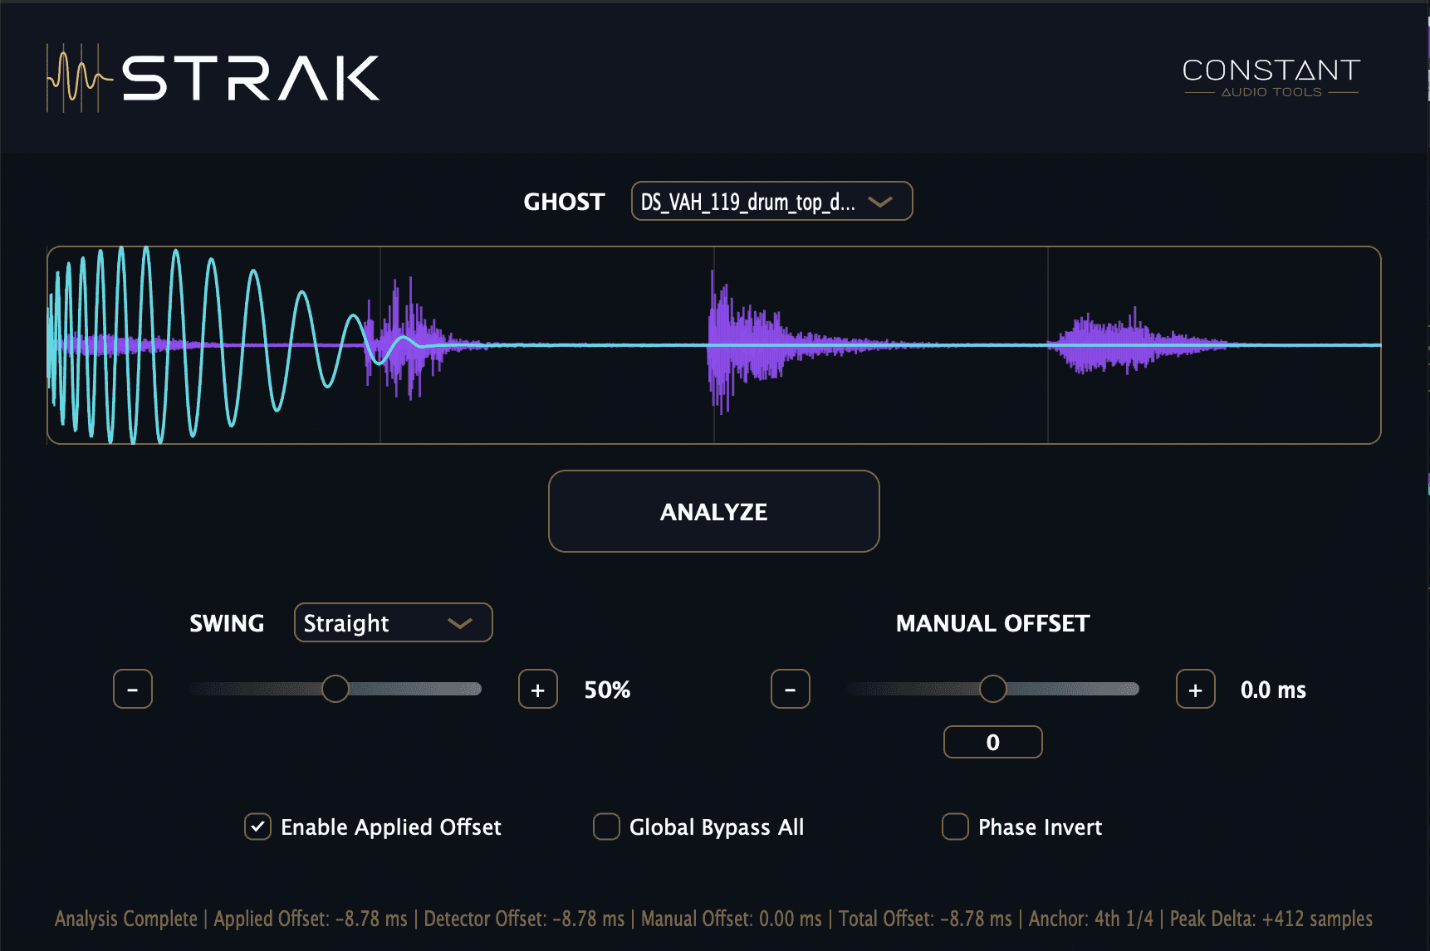Click the manual offset slider knob
The image size is (1430, 951).
click(993, 689)
